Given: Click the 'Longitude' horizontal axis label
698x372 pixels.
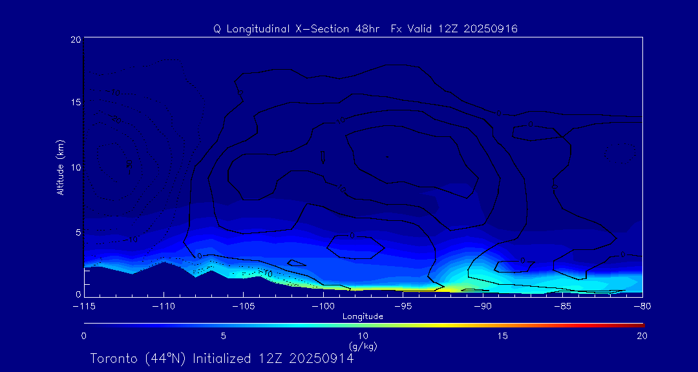Looking at the screenshot, I should pos(363,316).
